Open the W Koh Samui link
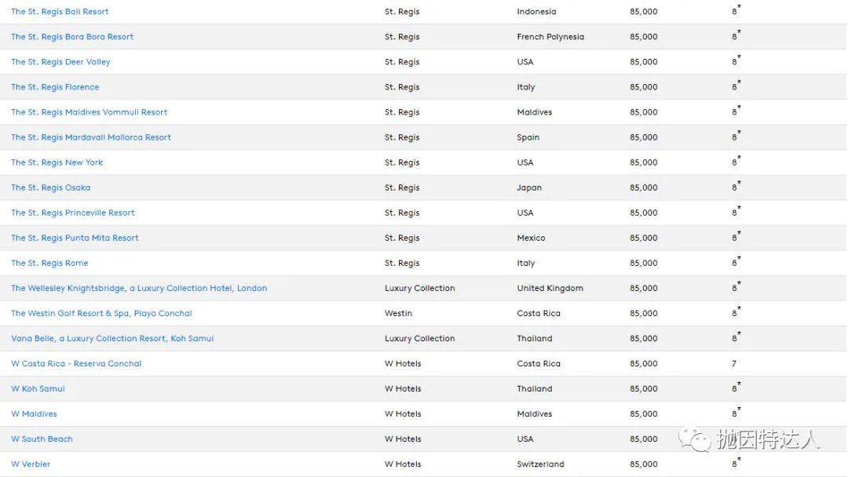Viewport: 848px width, 477px height. tap(38, 388)
